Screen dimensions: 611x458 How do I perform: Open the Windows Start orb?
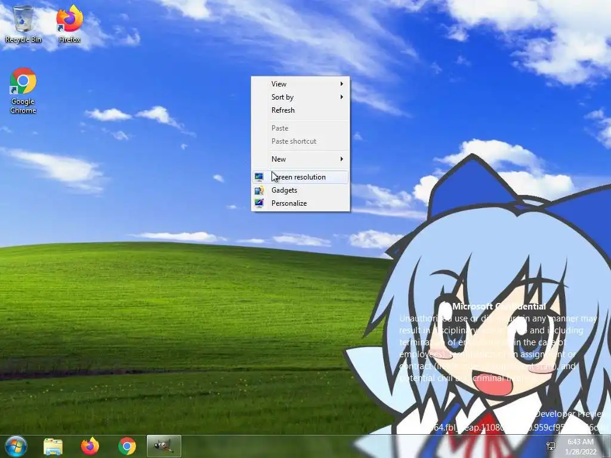pyautogui.click(x=16, y=446)
